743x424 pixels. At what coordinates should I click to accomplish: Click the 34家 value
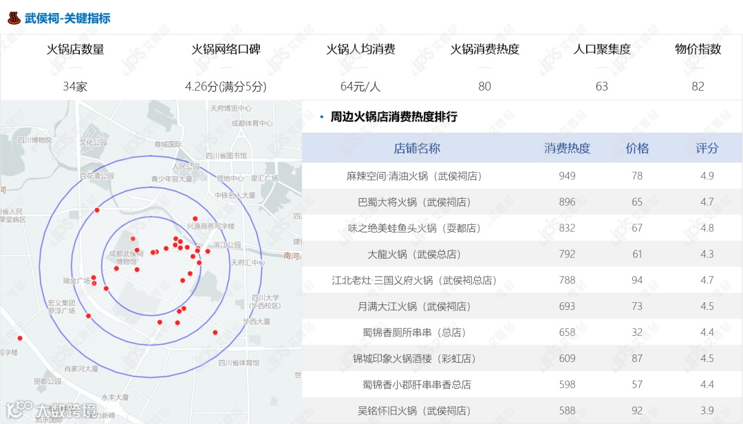tap(75, 86)
